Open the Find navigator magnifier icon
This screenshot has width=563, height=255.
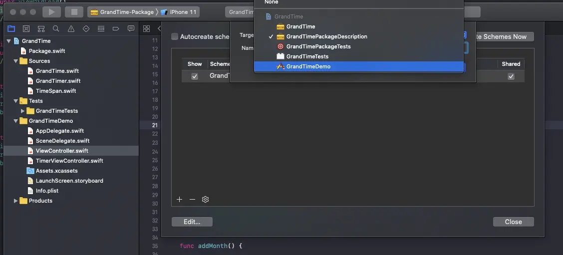[56, 29]
